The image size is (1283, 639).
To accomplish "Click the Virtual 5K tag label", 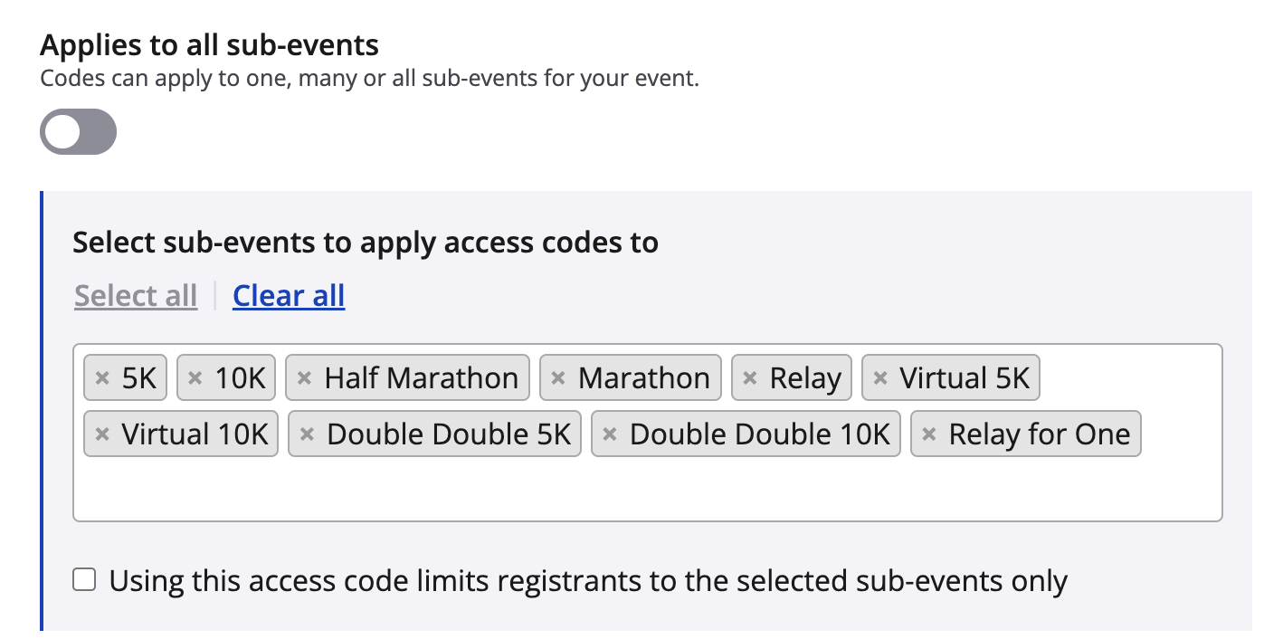I will [x=965, y=377].
